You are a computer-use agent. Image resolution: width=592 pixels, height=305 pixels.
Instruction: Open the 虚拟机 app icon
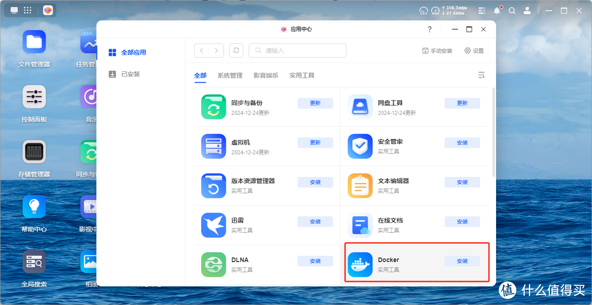point(213,146)
